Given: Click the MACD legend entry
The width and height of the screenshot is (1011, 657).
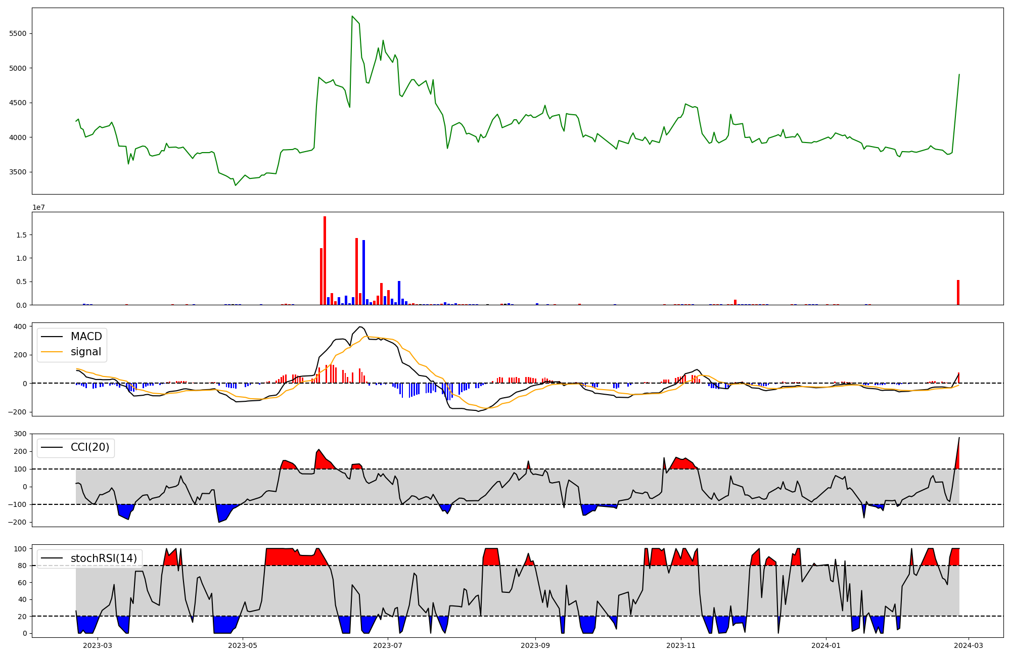Looking at the screenshot, I should pyautogui.click(x=86, y=337).
